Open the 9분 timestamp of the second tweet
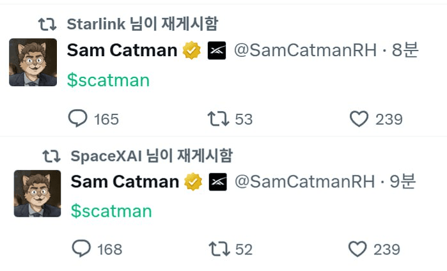The width and height of the screenshot is (447, 271). pos(402,182)
